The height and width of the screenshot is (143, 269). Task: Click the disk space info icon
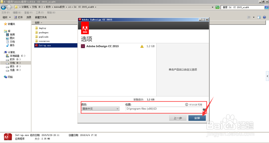tap(187, 105)
